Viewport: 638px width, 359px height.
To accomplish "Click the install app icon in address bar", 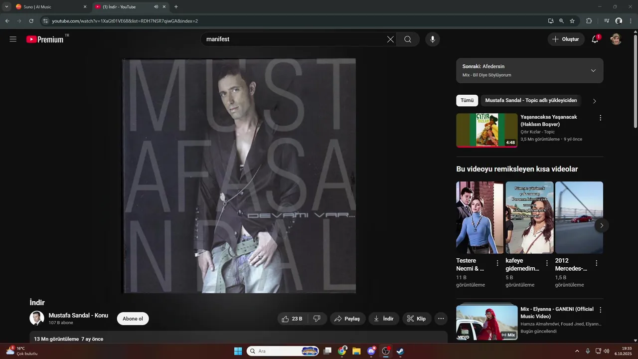I will tap(551, 21).
